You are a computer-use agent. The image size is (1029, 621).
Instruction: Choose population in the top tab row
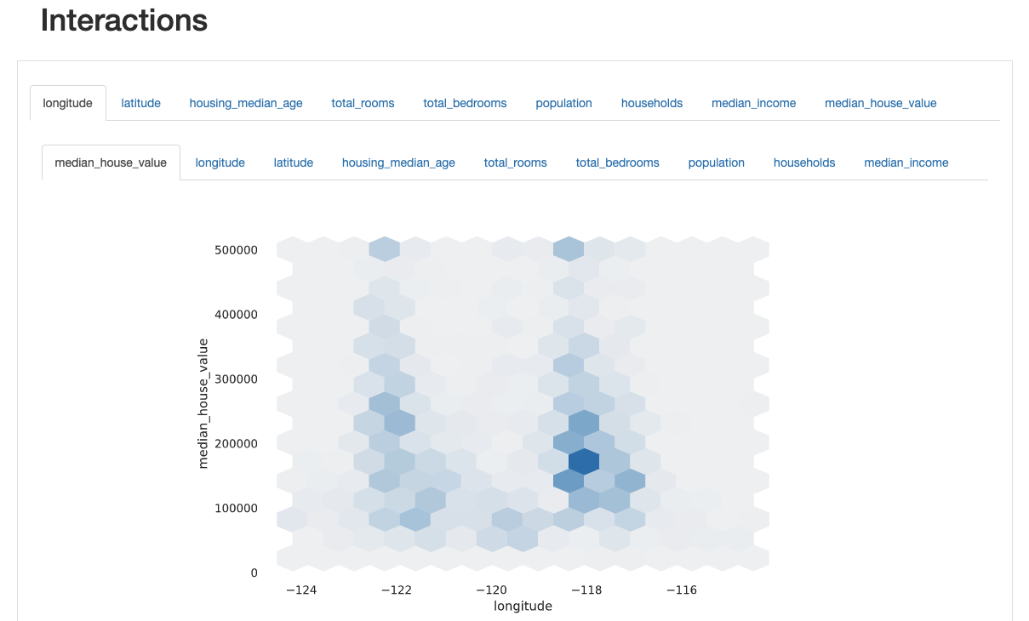[563, 103]
